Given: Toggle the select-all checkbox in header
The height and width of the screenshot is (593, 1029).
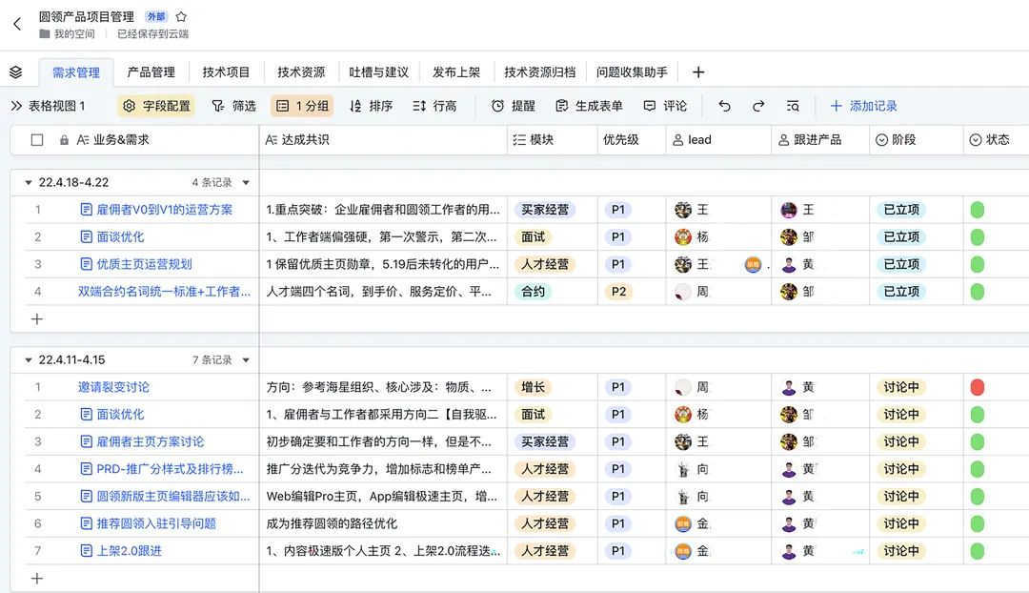Looking at the screenshot, I should tap(37, 140).
